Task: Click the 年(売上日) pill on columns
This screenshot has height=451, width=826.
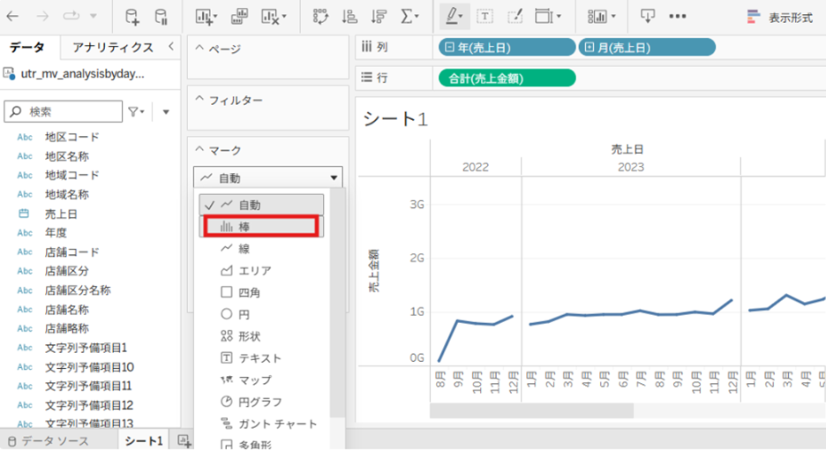Action: point(507,48)
